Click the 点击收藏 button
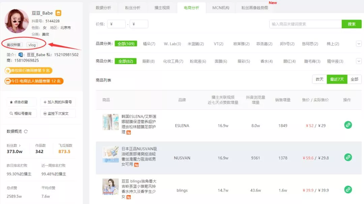Screen dimensions: 364x204 21,102
